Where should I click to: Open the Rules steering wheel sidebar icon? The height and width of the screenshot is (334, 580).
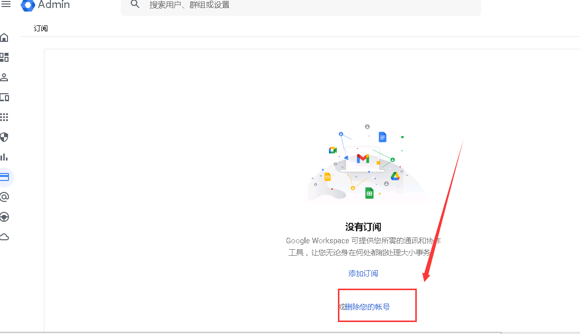[4, 217]
